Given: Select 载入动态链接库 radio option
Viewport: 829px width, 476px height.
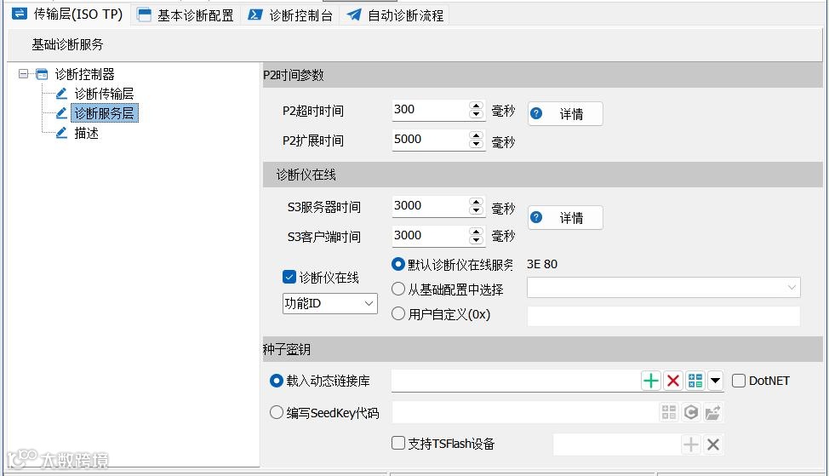Looking at the screenshot, I should (276, 381).
